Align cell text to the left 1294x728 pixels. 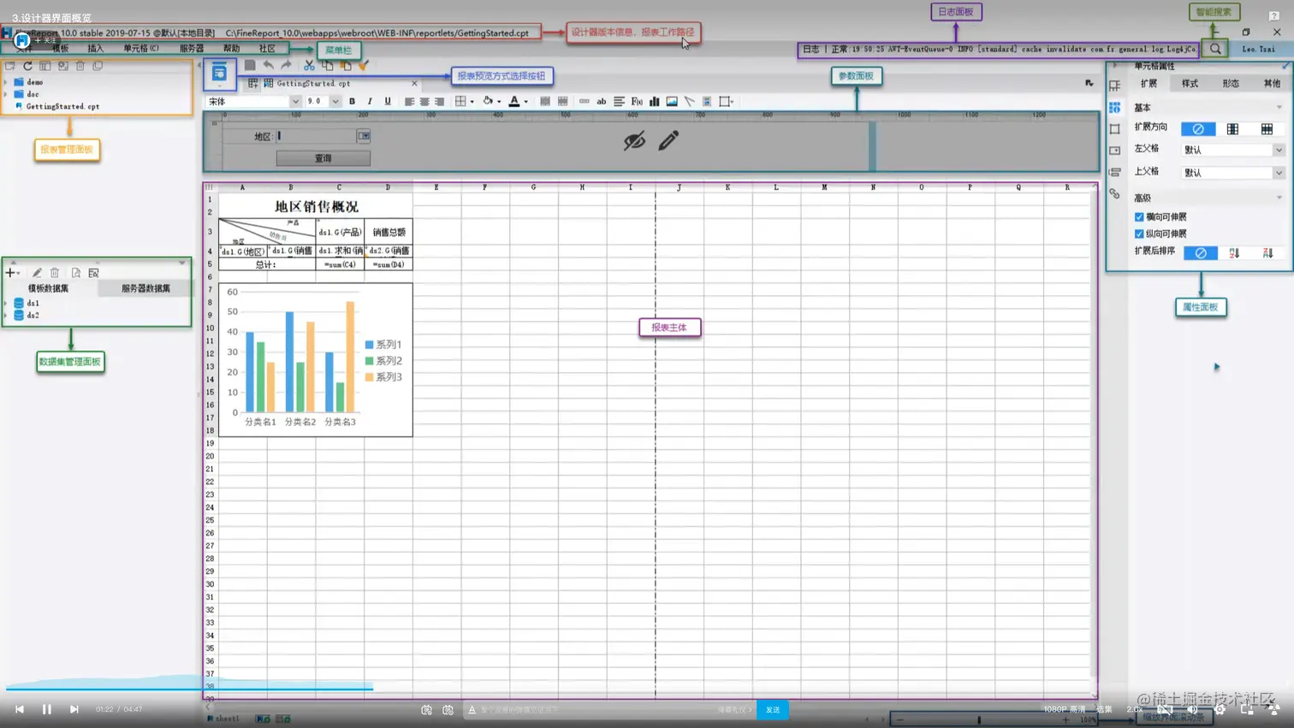(x=409, y=101)
